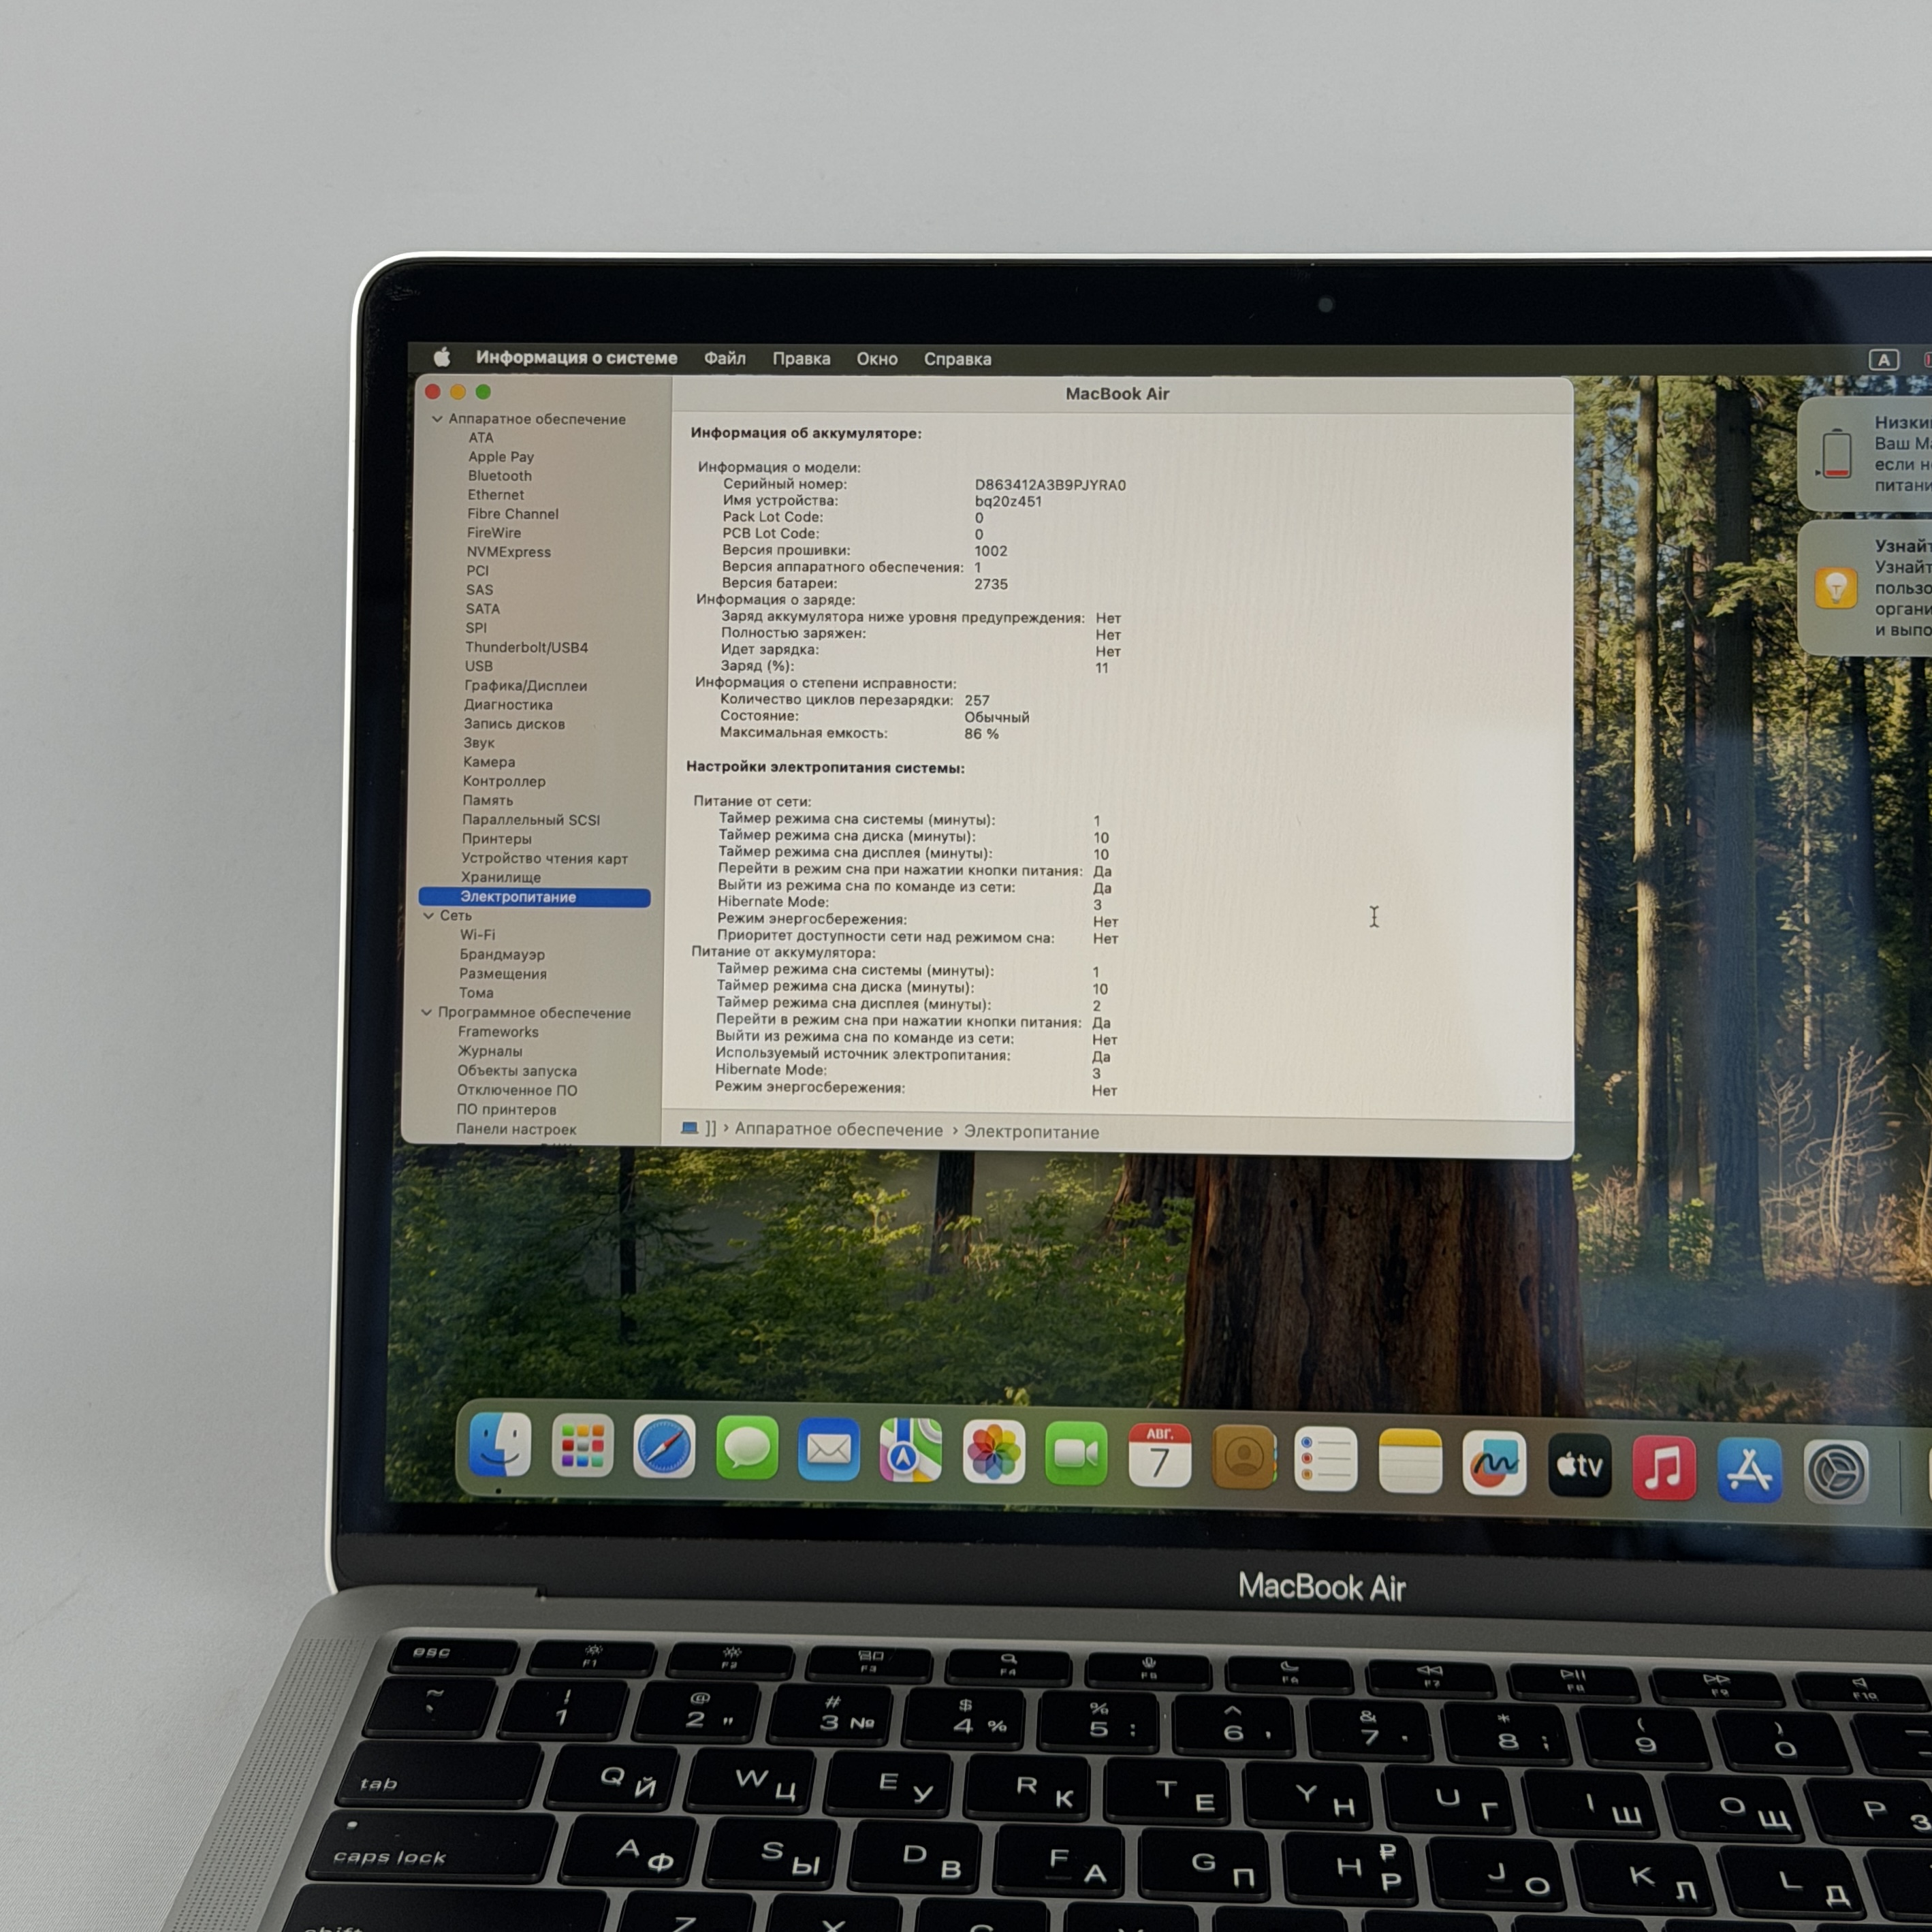1932x1932 pixels.
Task: Open the Файл menu
Action: pyautogui.click(x=725, y=358)
